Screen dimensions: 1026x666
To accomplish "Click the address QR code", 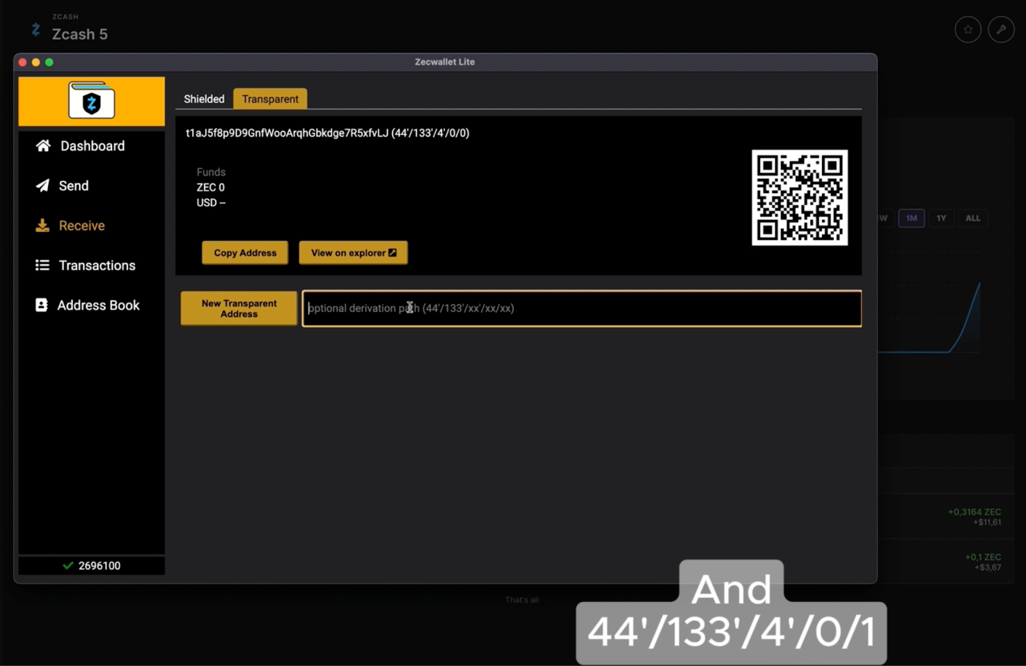I will pyautogui.click(x=800, y=197).
